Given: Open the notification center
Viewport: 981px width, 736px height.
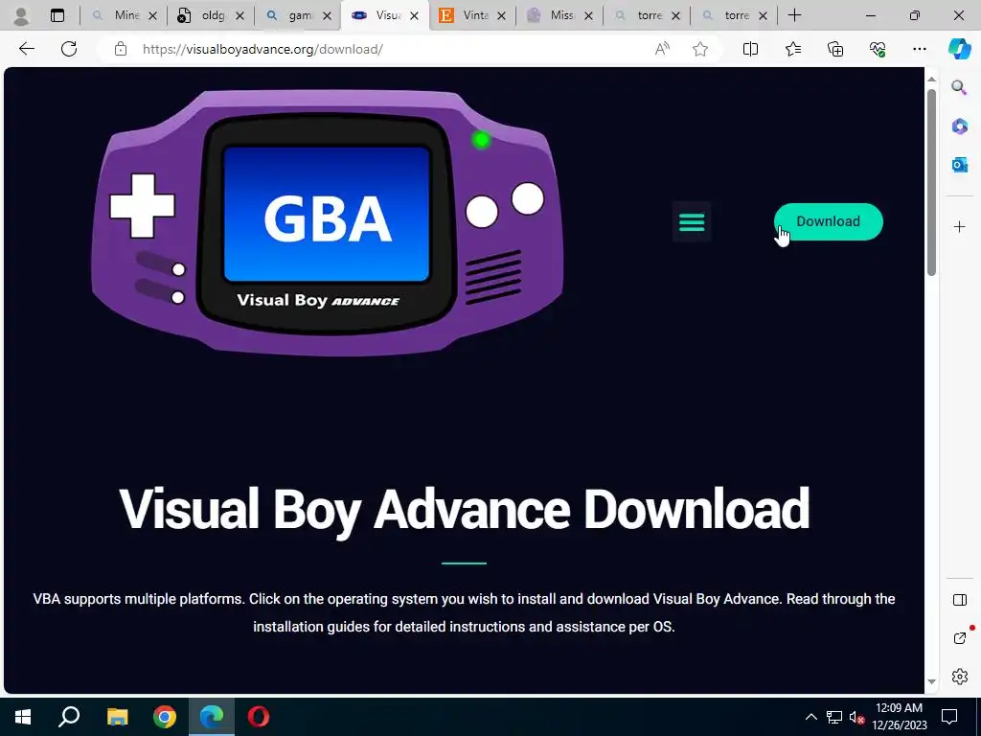Looking at the screenshot, I should click(949, 717).
